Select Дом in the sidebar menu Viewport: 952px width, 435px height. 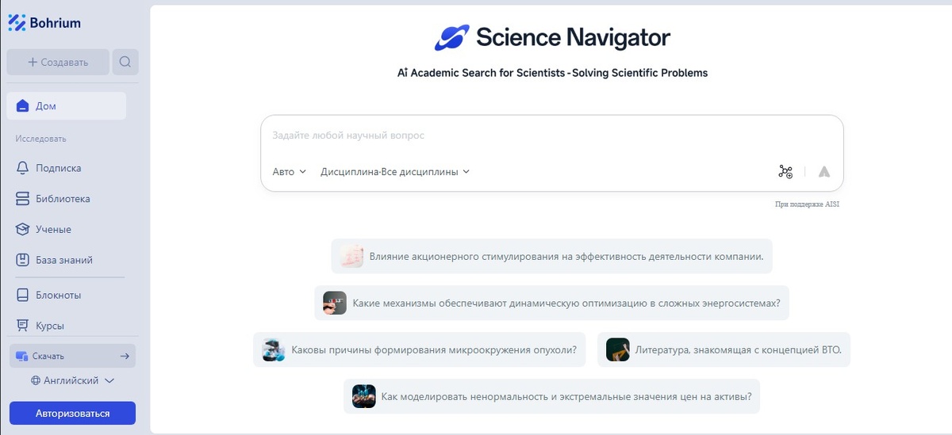[x=66, y=106]
